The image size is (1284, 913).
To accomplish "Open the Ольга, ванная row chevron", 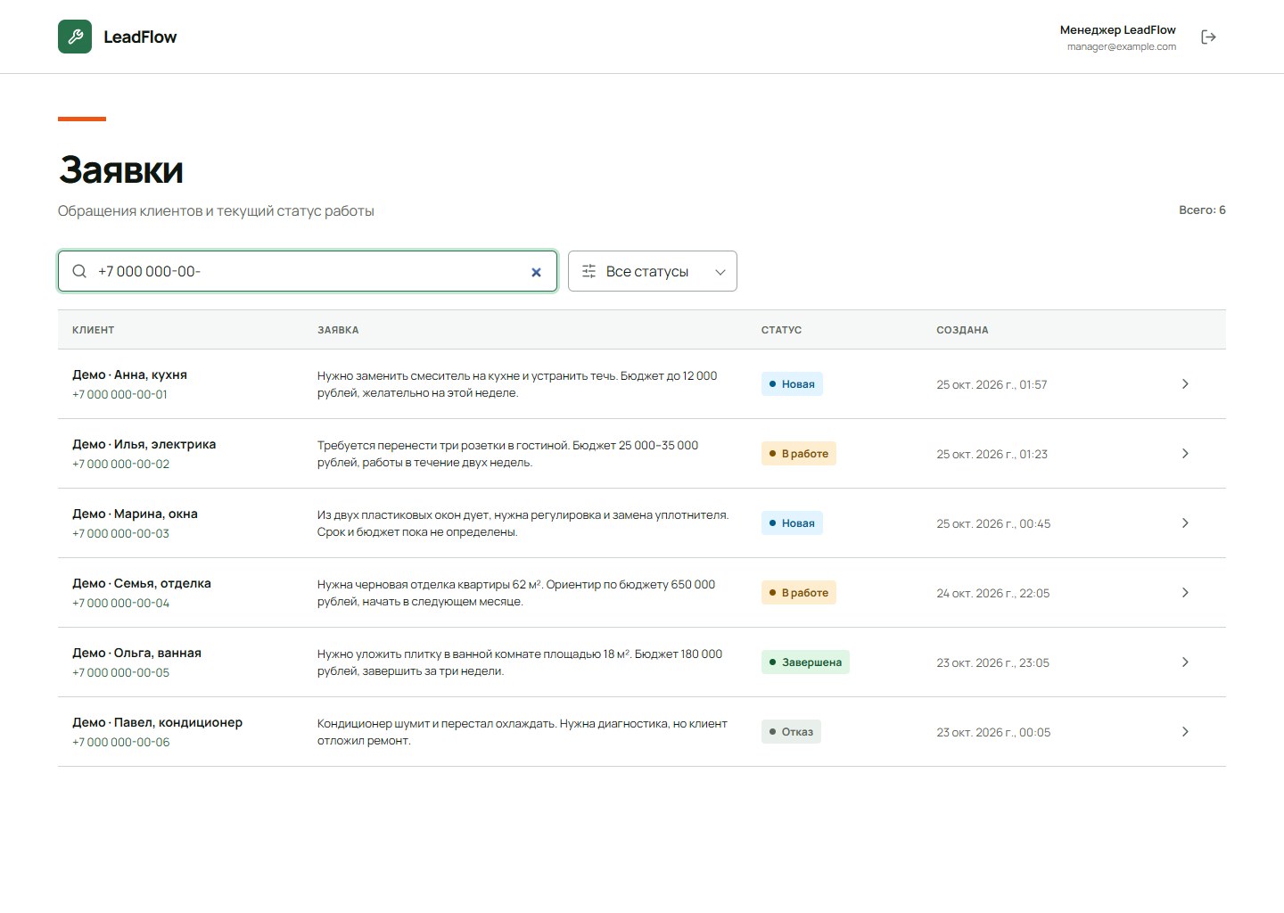I will pyautogui.click(x=1185, y=662).
